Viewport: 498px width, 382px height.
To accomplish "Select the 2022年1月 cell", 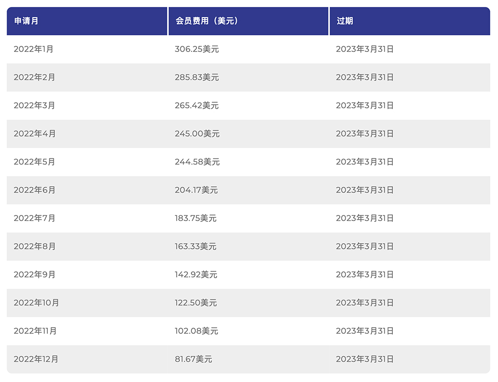I will pos(34,49).
